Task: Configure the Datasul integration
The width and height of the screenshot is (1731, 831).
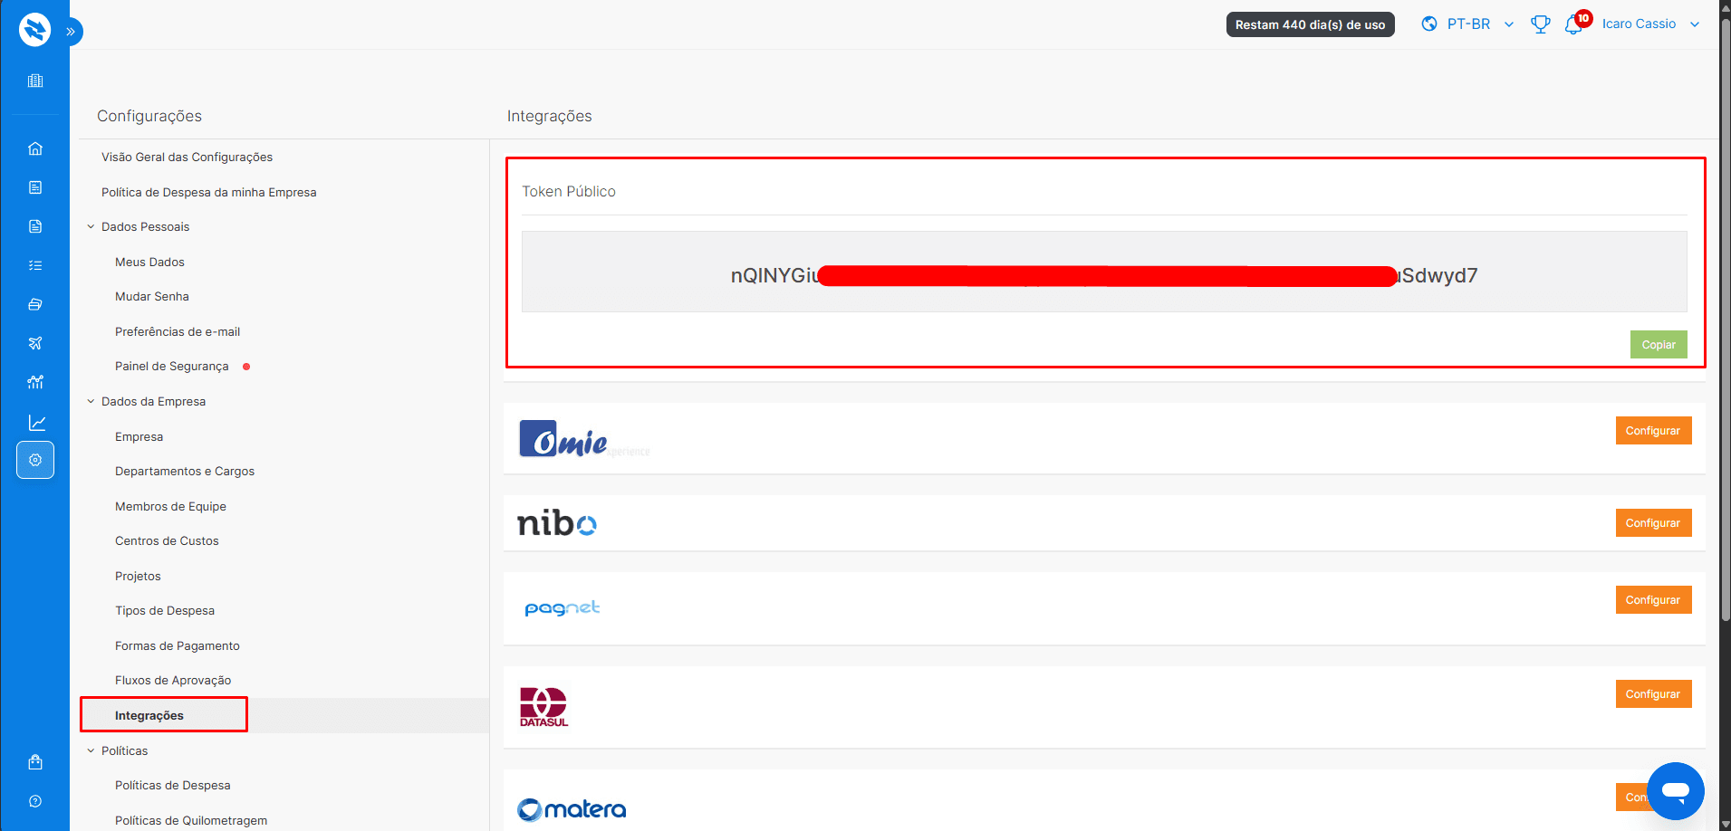Action: point(1653,694)
